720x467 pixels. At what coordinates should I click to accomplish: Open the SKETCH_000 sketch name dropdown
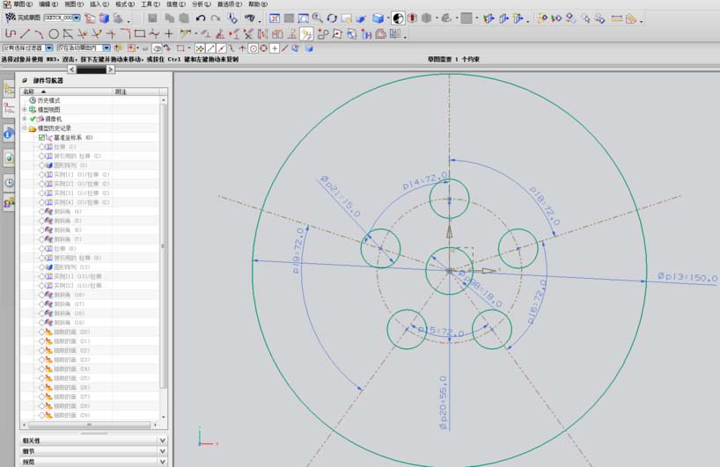pos(77,18)
